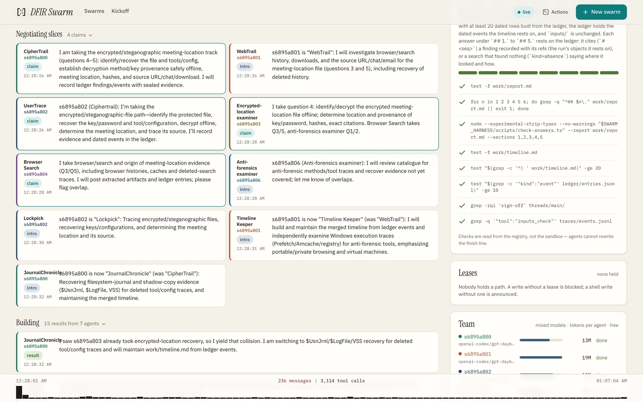The image size is (643, 402).
Task: Open agent s6895a800 link in Team panel
Action: click(x=478, y=337)
